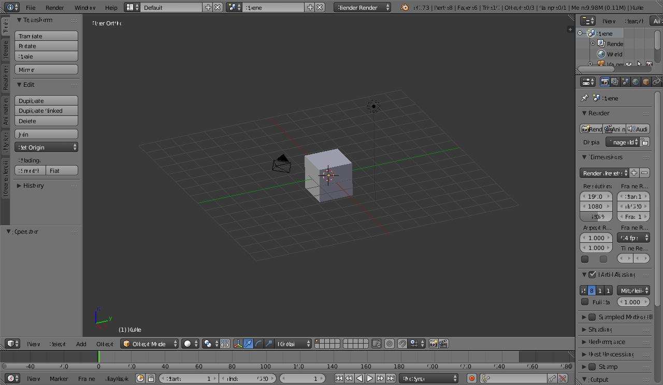Screen dimensions: 663x385
Task: Open the frame rate fps dropdown
Action: point(633,238)
